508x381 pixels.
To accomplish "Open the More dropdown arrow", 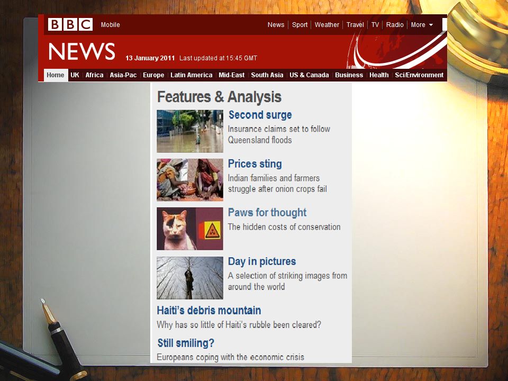I will point(431,25).
